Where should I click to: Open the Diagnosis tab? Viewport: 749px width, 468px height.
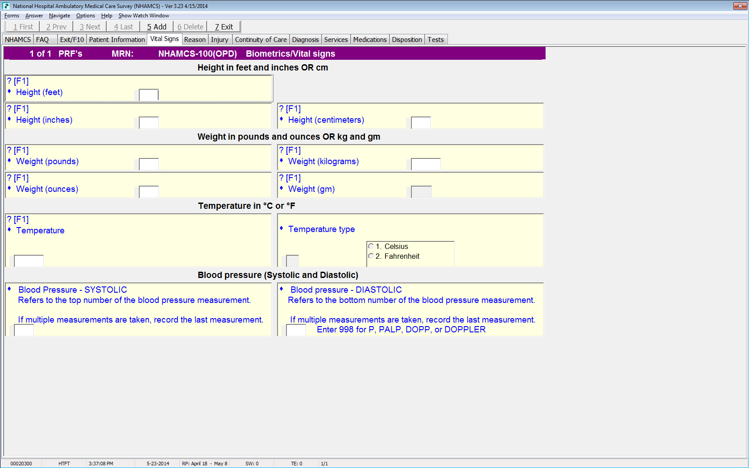(306, 40)
